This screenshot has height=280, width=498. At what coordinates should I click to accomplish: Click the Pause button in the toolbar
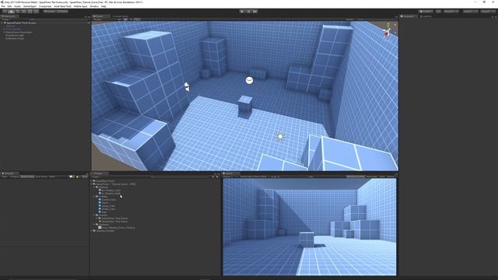click(249, 12)
